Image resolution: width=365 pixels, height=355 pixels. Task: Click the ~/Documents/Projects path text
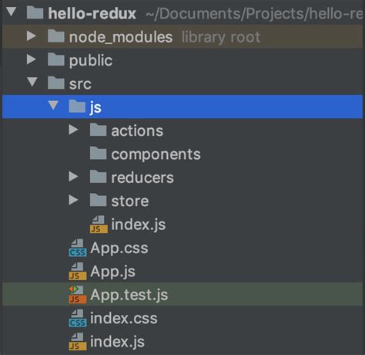pyautogui.click(x=254, y=14)
